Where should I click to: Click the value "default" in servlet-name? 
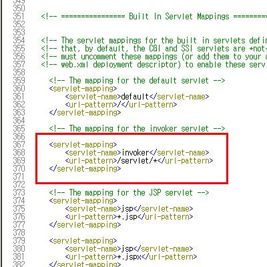135,97
